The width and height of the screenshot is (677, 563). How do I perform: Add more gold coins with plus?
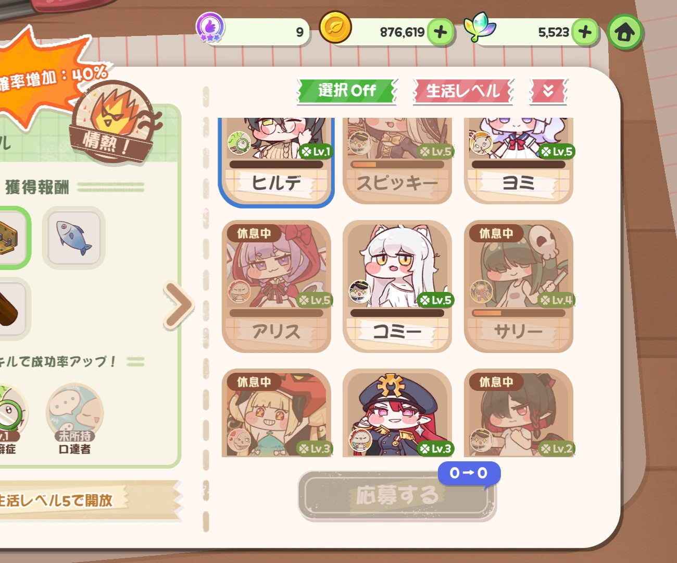click(x=441, y=32)
